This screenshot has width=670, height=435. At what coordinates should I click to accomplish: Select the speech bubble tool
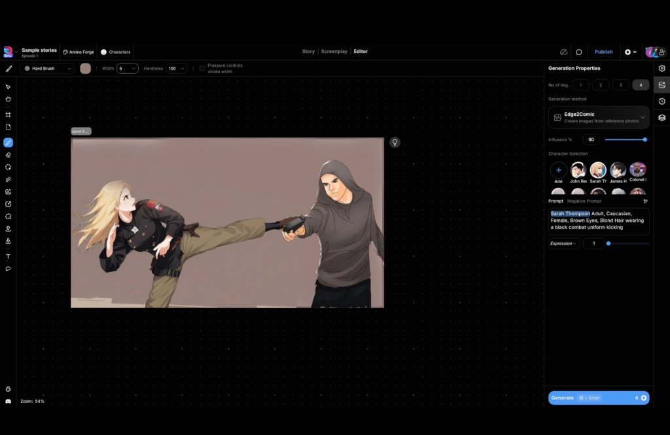point(9,269)
